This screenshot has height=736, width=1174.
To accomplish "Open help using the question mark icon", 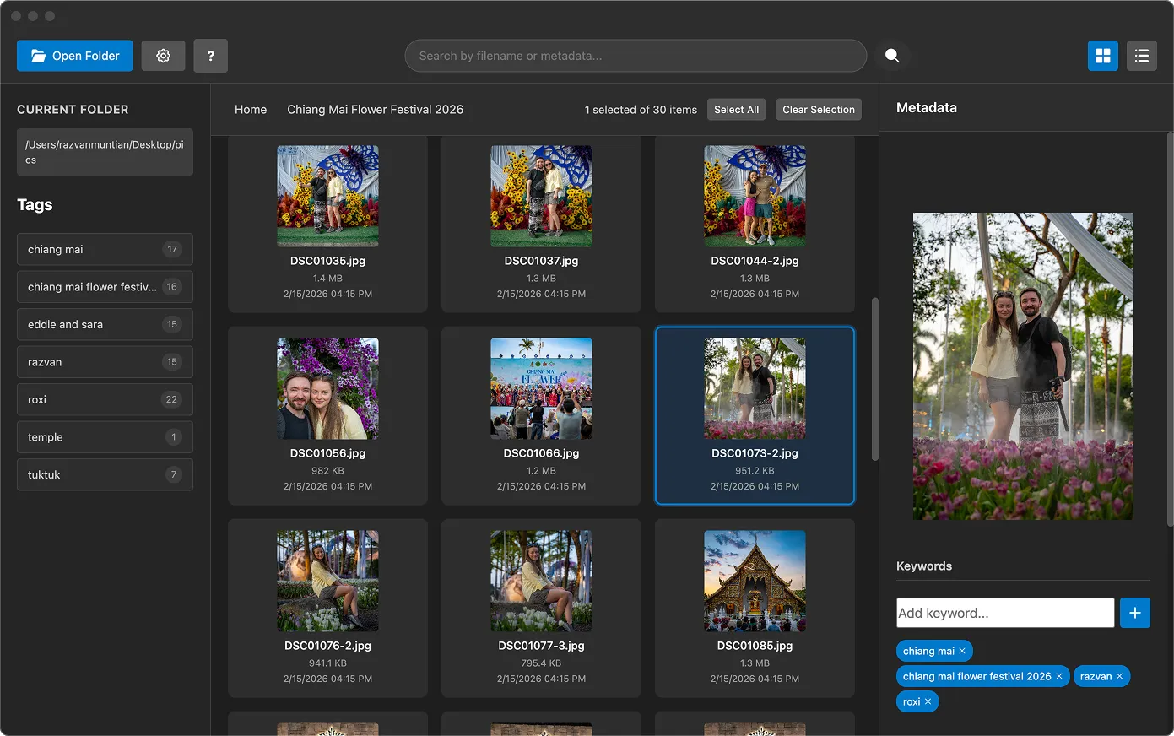I will tap(210, 56).
